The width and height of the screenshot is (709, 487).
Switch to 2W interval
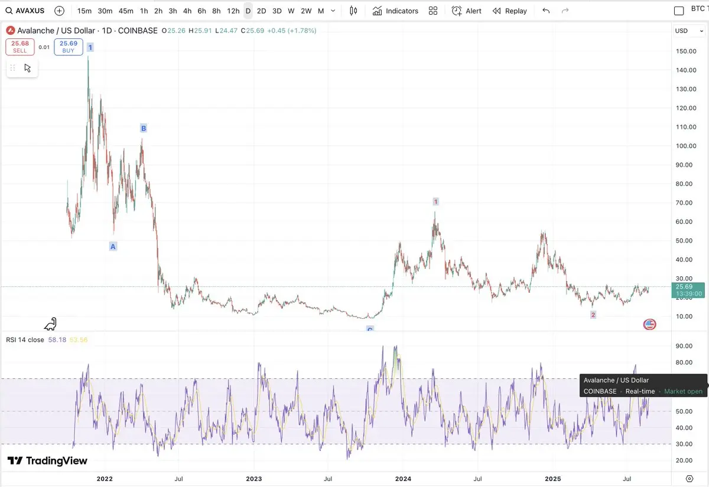(306, 11)
